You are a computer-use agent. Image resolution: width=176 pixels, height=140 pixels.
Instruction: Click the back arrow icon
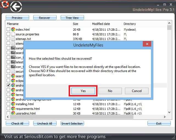point(16,7)
